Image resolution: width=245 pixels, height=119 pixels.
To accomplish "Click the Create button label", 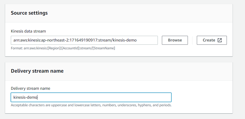I will pyautogui.click(x=209, y=40).
